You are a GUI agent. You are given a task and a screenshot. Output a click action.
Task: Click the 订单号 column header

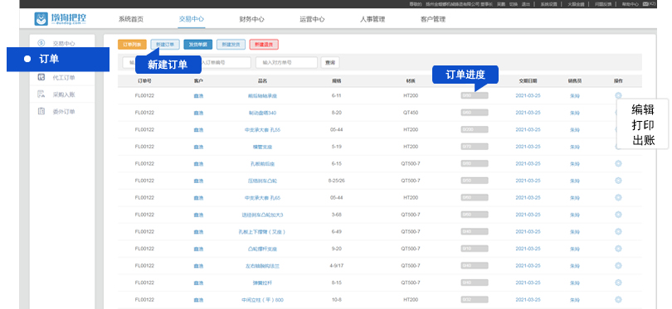pyautogui.click(x=144, y=80)
